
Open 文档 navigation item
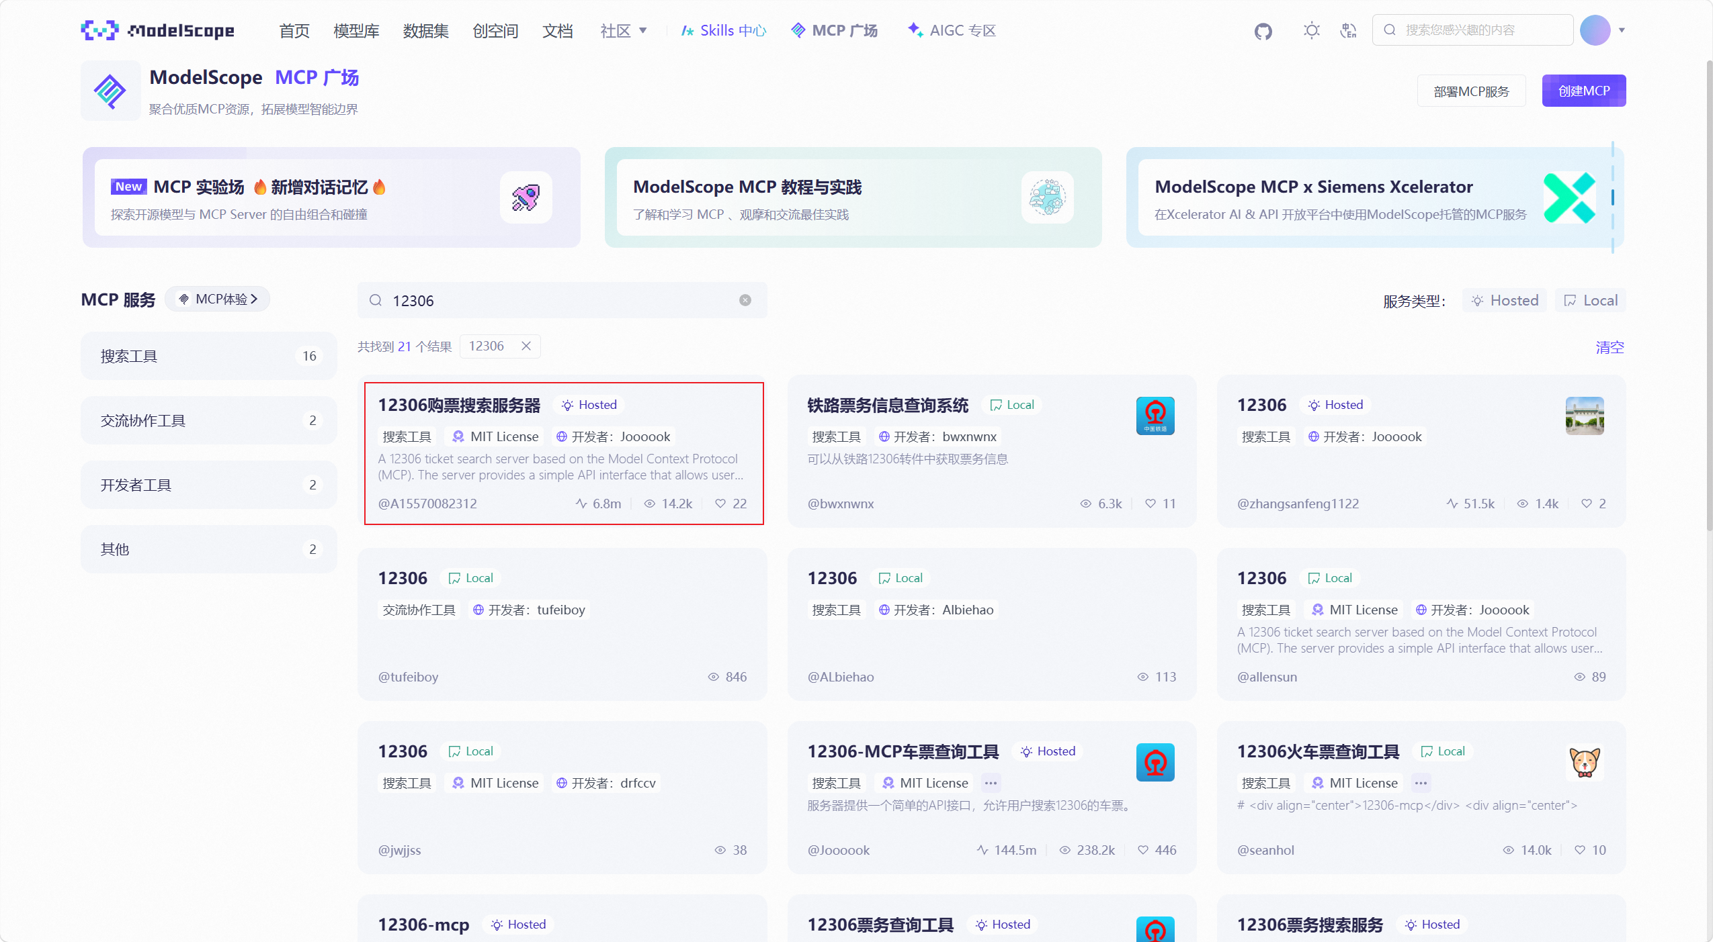click(557, 30)
